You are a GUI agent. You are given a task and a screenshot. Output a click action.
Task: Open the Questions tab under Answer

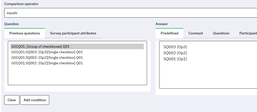[x=221, y=33]
